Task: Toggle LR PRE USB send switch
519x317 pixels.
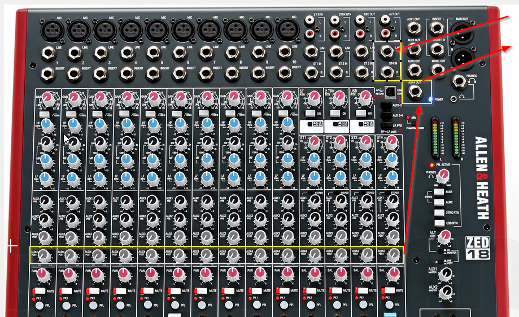Action: pos(386,126)
